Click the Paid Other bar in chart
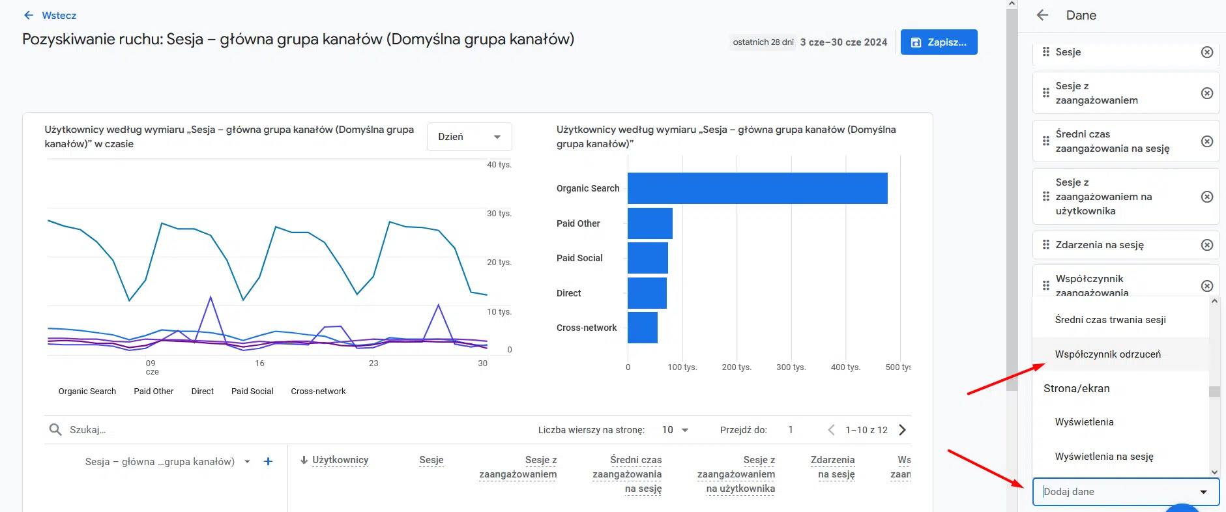Image resolution: width=1226 pixels, height=512 pixels. [x=650, y=223]
